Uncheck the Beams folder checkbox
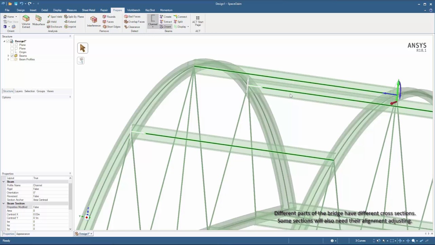 pos(12,55)
